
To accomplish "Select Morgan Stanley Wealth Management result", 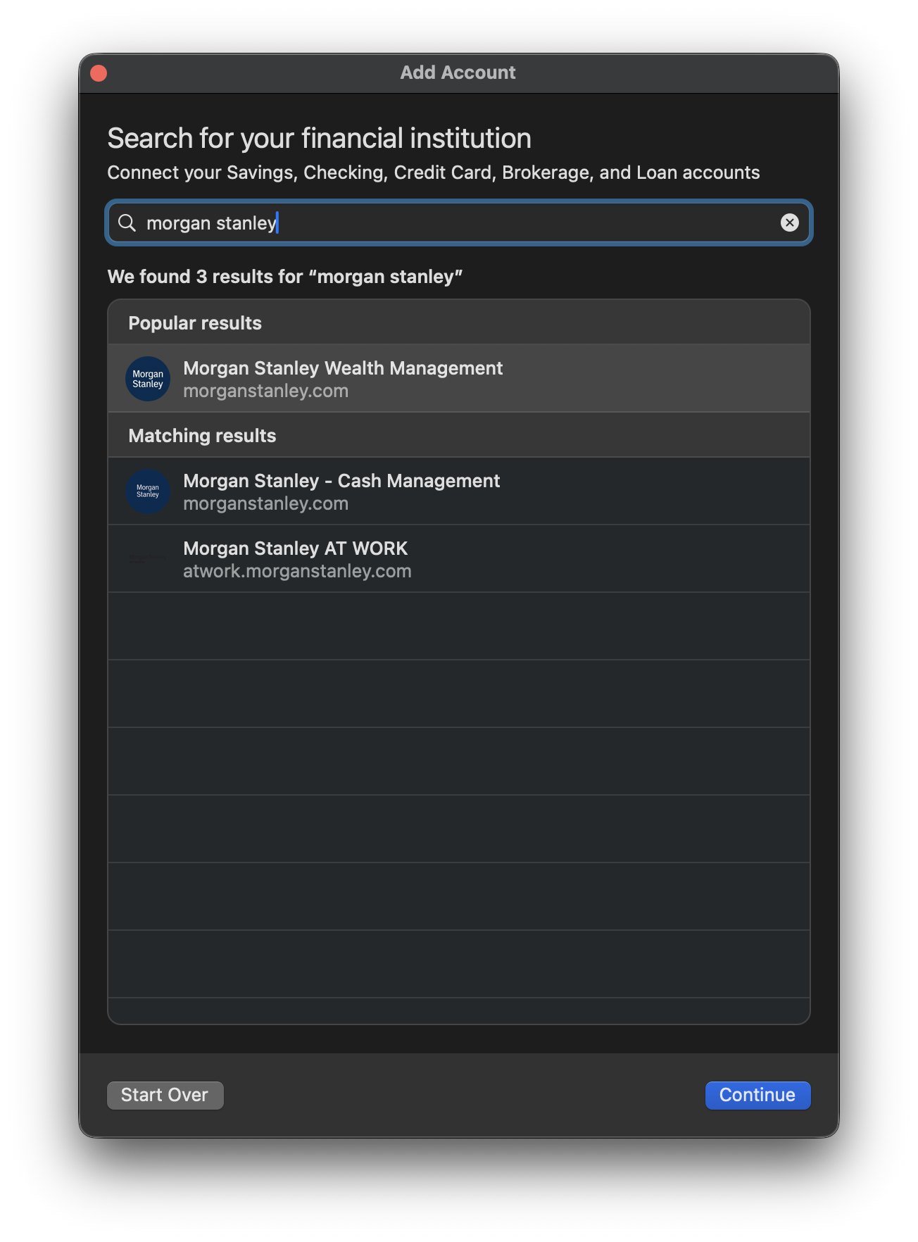I will click(x=459, y=379).
